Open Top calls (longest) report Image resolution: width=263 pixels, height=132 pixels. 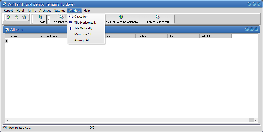coord(158,19)
